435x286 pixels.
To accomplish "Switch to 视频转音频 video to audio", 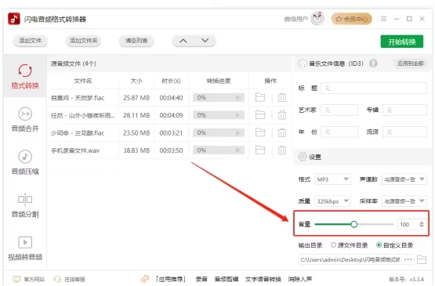I will coord(25,248).
